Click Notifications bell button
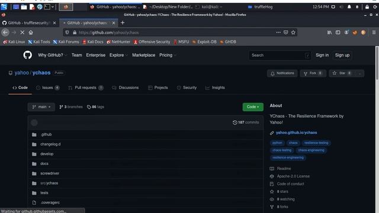 [x=282, y=73]
